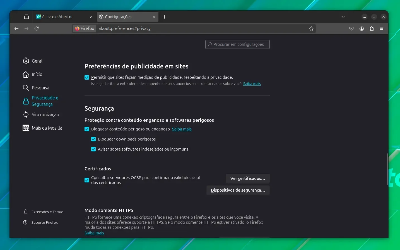This screenshot has width=400, height=250.
Task: Maximize the Firefox window
Action: [x=374, y=17]
